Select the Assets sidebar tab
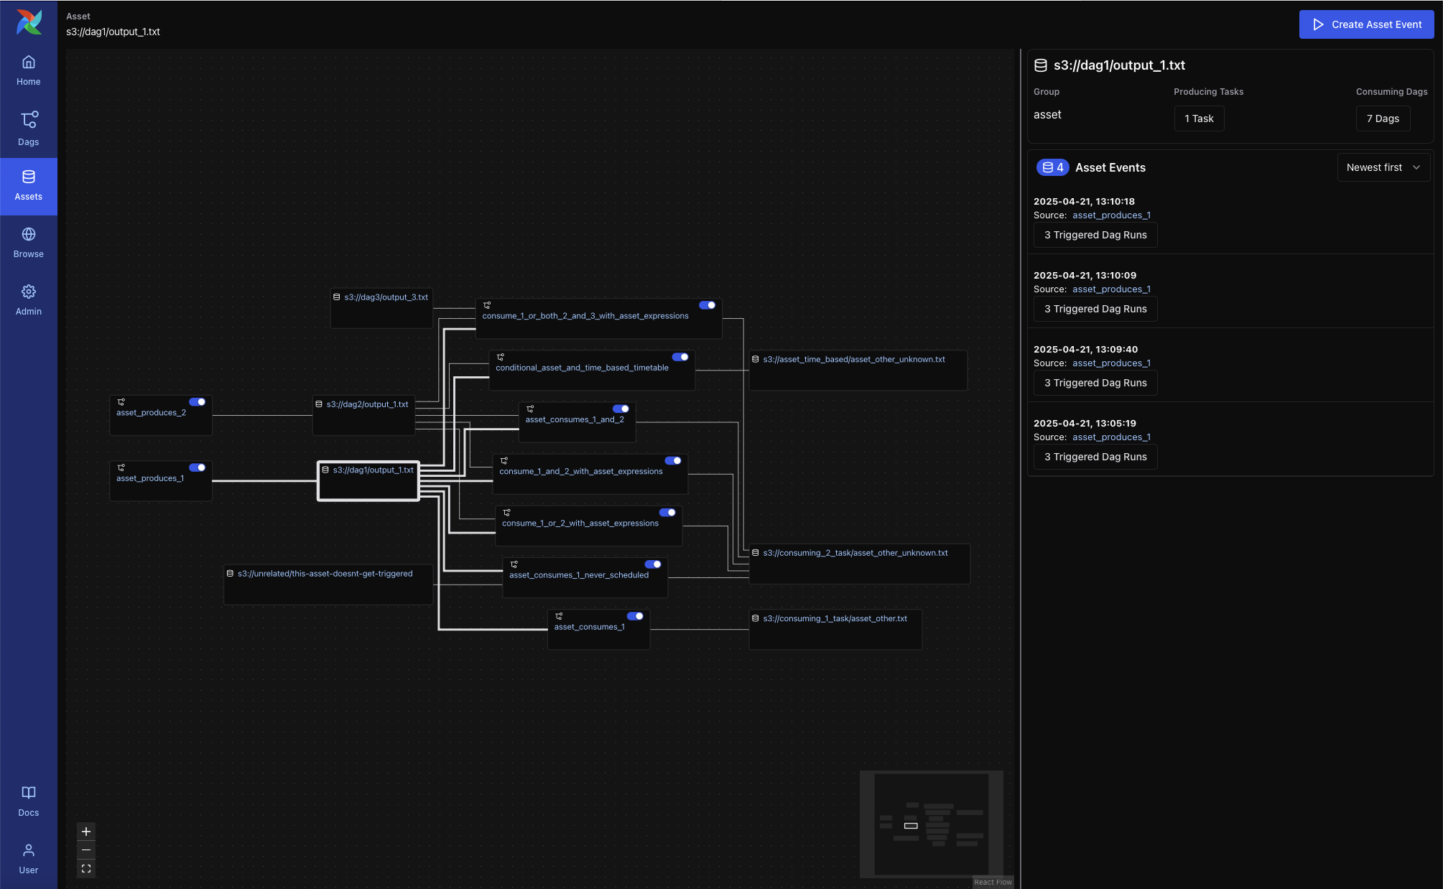Image resolution: width=1443 pixels, height=889 pixels. point(29,186)
